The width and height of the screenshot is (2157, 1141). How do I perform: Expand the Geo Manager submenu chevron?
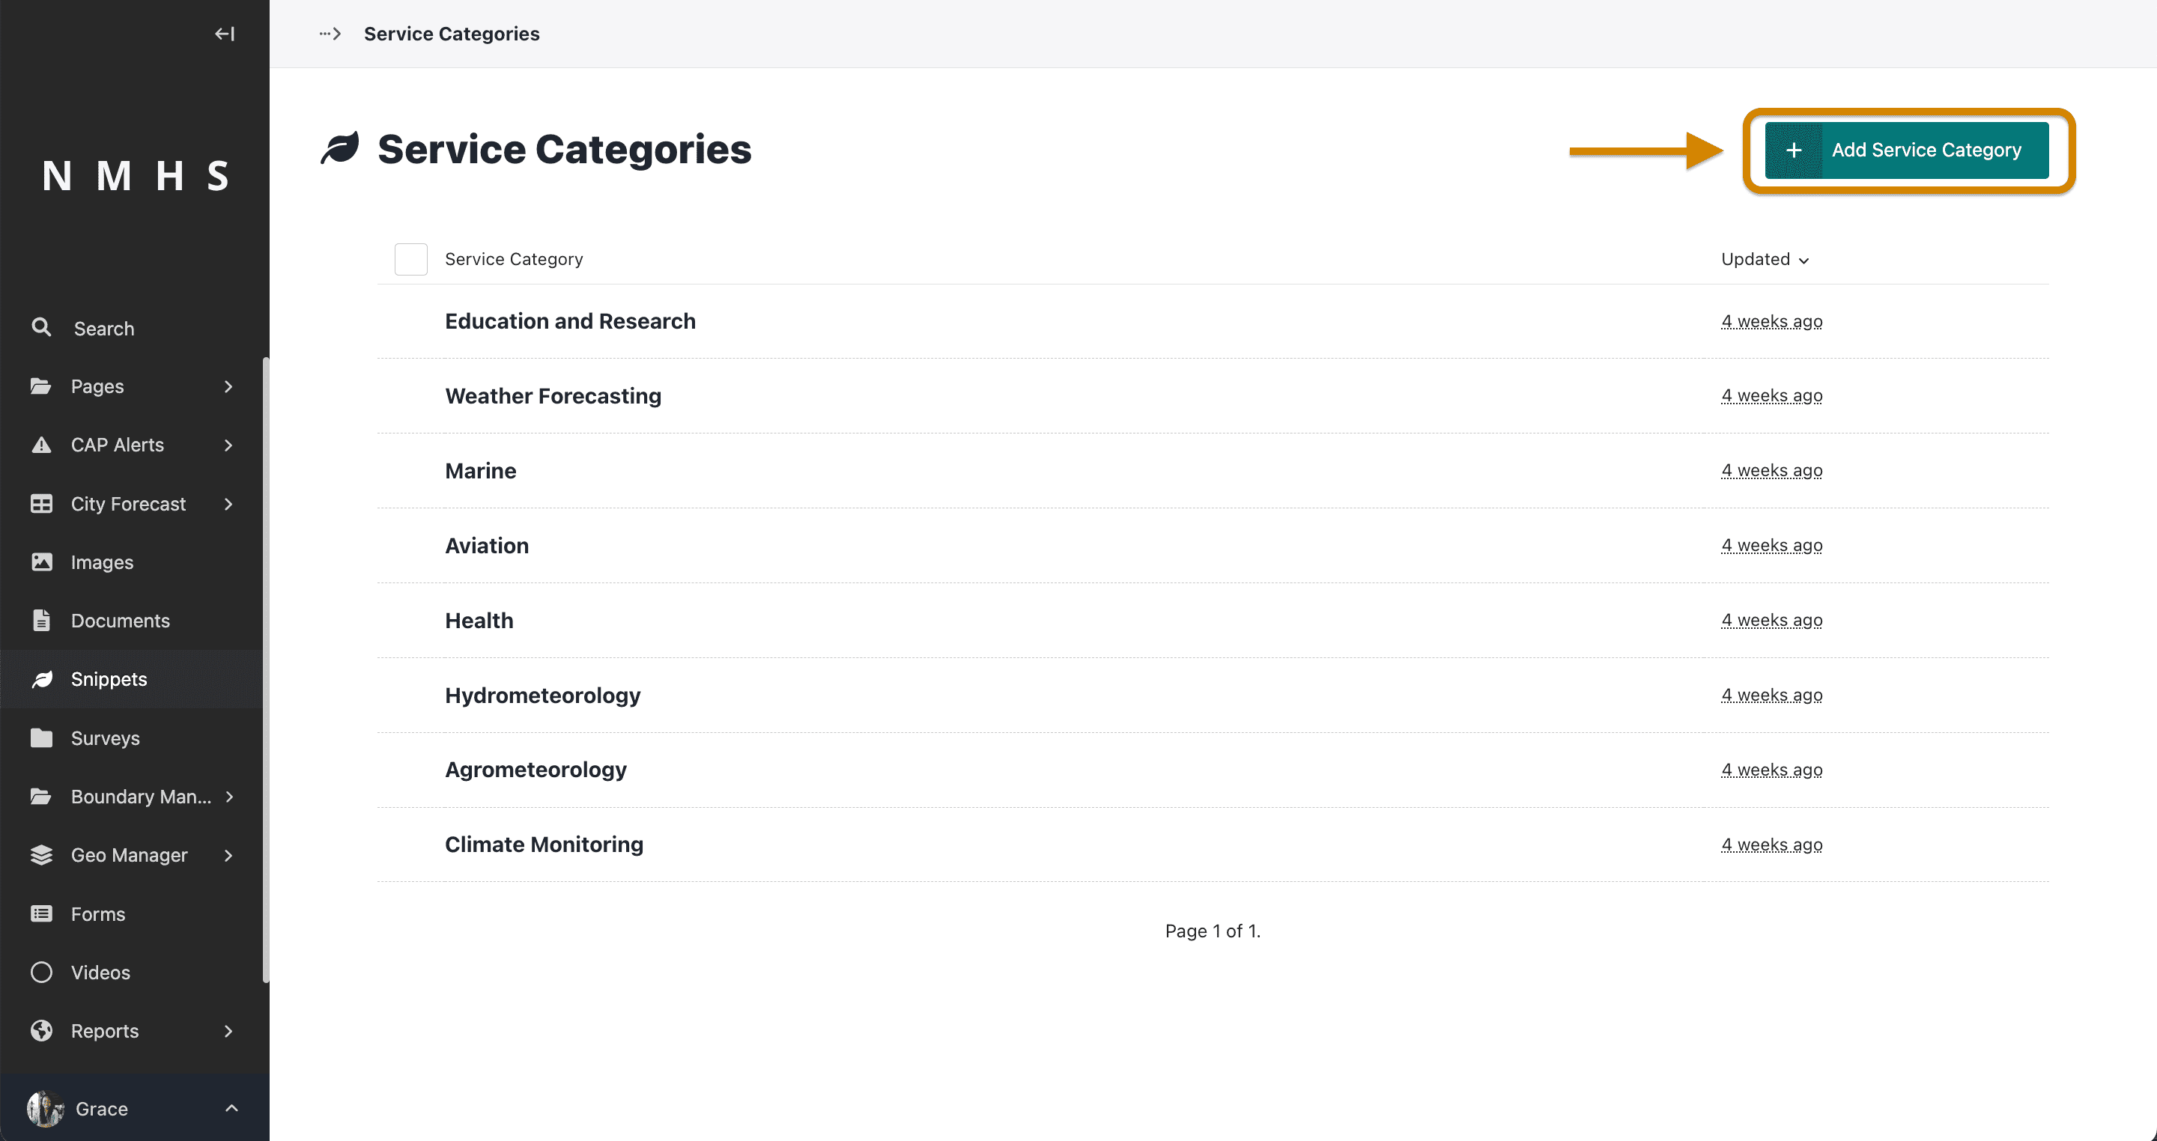pyautogui.click(x=228, y=855)
